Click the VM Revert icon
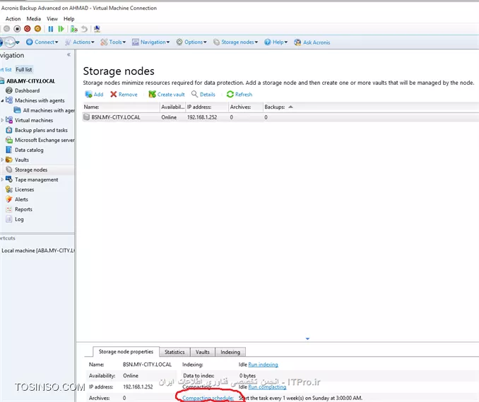479x402 pixels. pyautogui.click(x=84, y=29)
